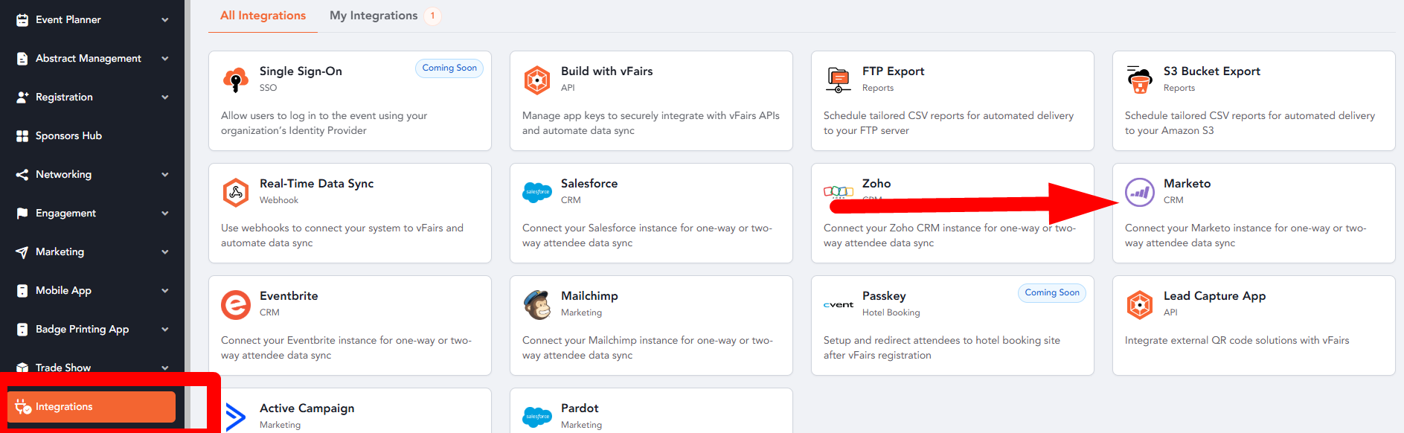Click the Real-Time Data Sync description text
1404x433 pixels.
click(342, 236)
